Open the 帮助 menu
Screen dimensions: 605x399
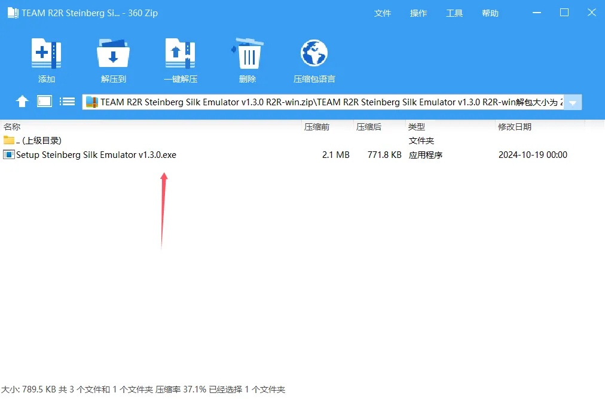490,13
